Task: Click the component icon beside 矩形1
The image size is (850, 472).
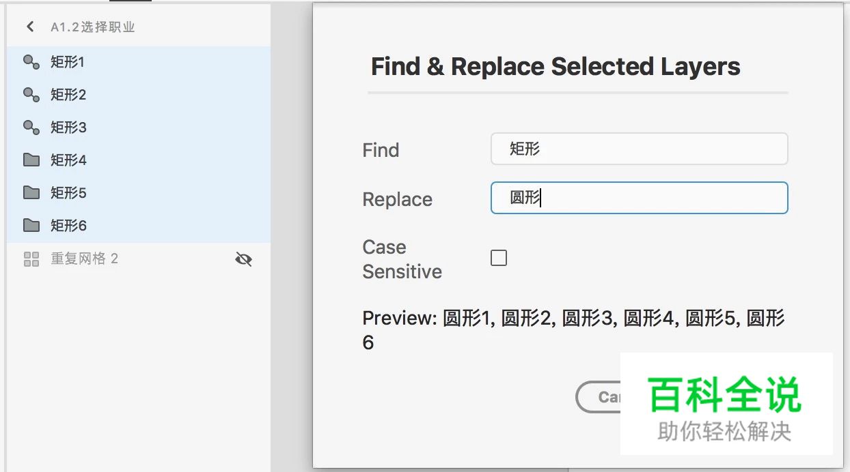Action: pos(31,62)
